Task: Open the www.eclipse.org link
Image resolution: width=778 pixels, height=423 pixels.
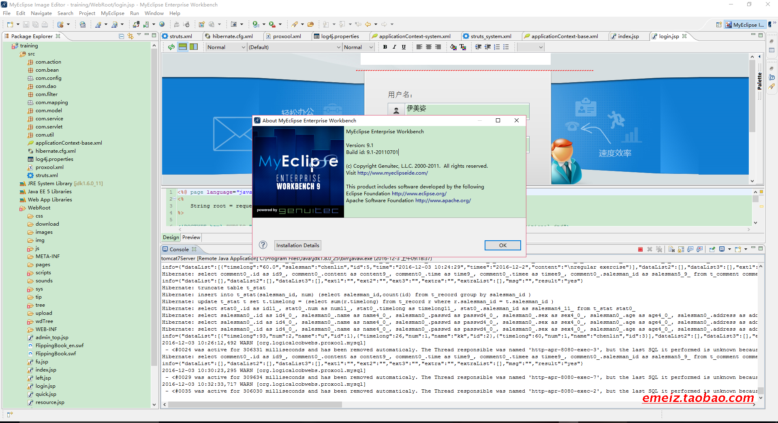Action: pos(419,194)
